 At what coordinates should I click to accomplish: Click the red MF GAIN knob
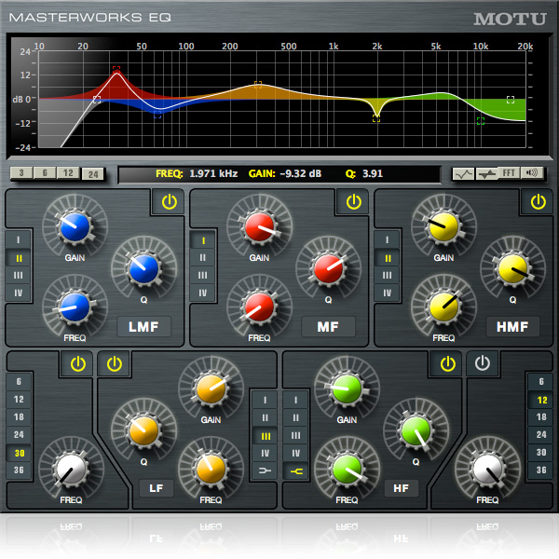click(260, 226)
